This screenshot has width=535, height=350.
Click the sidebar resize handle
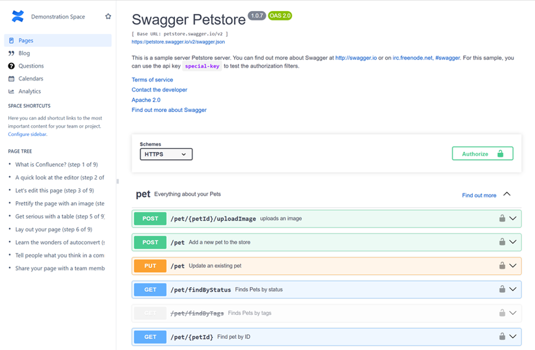point(118,181)
